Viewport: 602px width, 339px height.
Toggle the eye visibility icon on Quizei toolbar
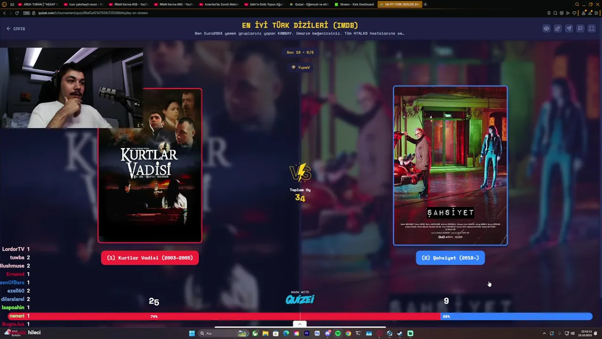click(x=546, y=29)
